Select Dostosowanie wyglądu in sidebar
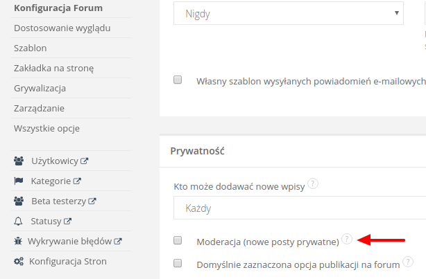The width and height of the screenshot is (426, 279). click(62, 28)
